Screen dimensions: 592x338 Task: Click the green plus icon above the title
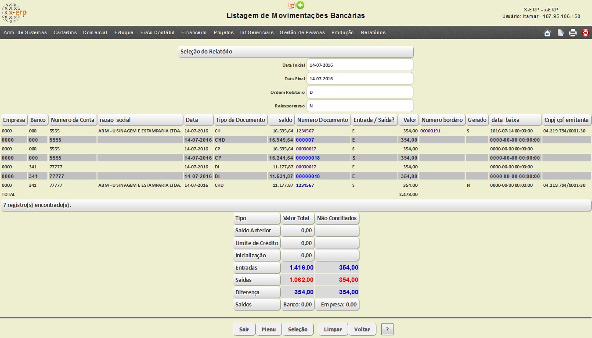pos(300,5)
